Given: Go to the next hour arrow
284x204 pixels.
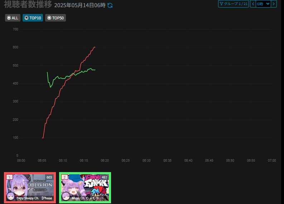Looking at the screenshot, I should [x=274, y=4].
